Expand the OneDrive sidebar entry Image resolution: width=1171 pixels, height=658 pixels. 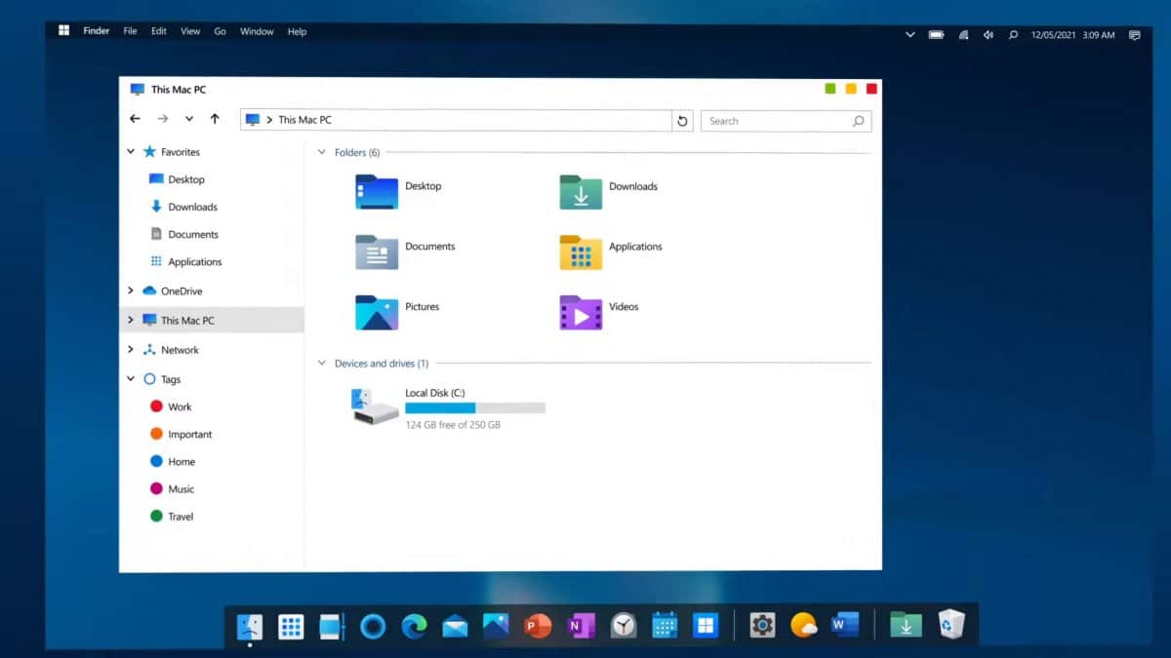pos(130,290)
